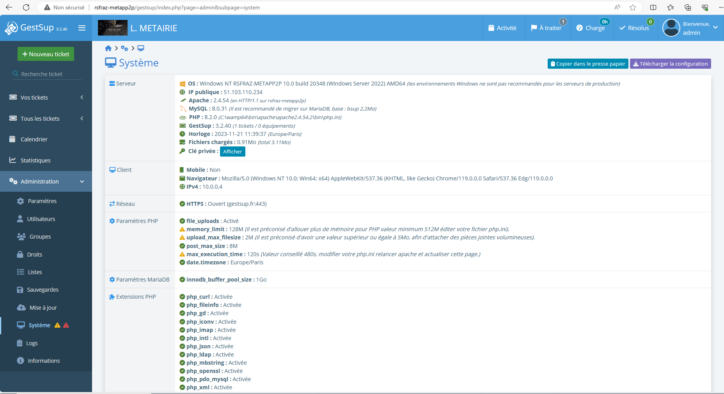Expand the Tous les tickets chevron
This screenshot has width=724, height=394.
(82, 118)
